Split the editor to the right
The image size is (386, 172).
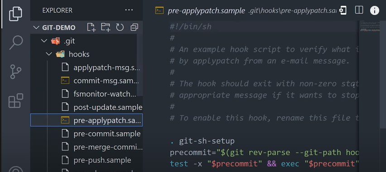click(x=359, y=10)
